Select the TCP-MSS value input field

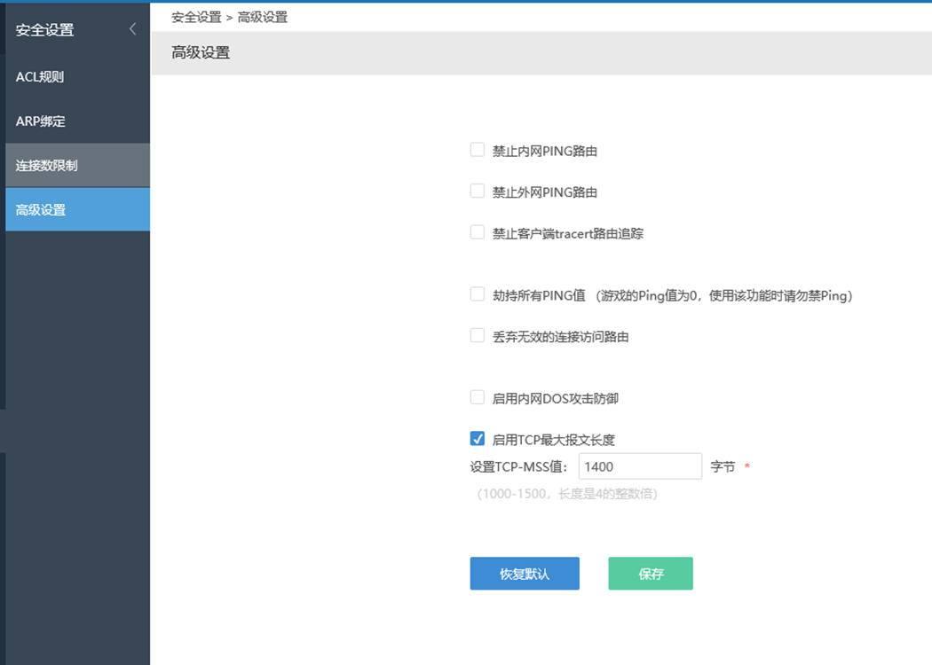pyautogui.click(x=640, y=465)
